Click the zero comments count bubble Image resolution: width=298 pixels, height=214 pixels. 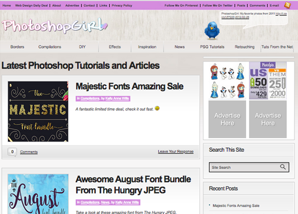click(x=12, y=152)
